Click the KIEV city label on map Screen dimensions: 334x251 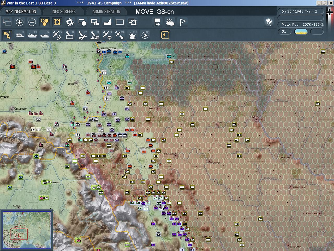255,117
